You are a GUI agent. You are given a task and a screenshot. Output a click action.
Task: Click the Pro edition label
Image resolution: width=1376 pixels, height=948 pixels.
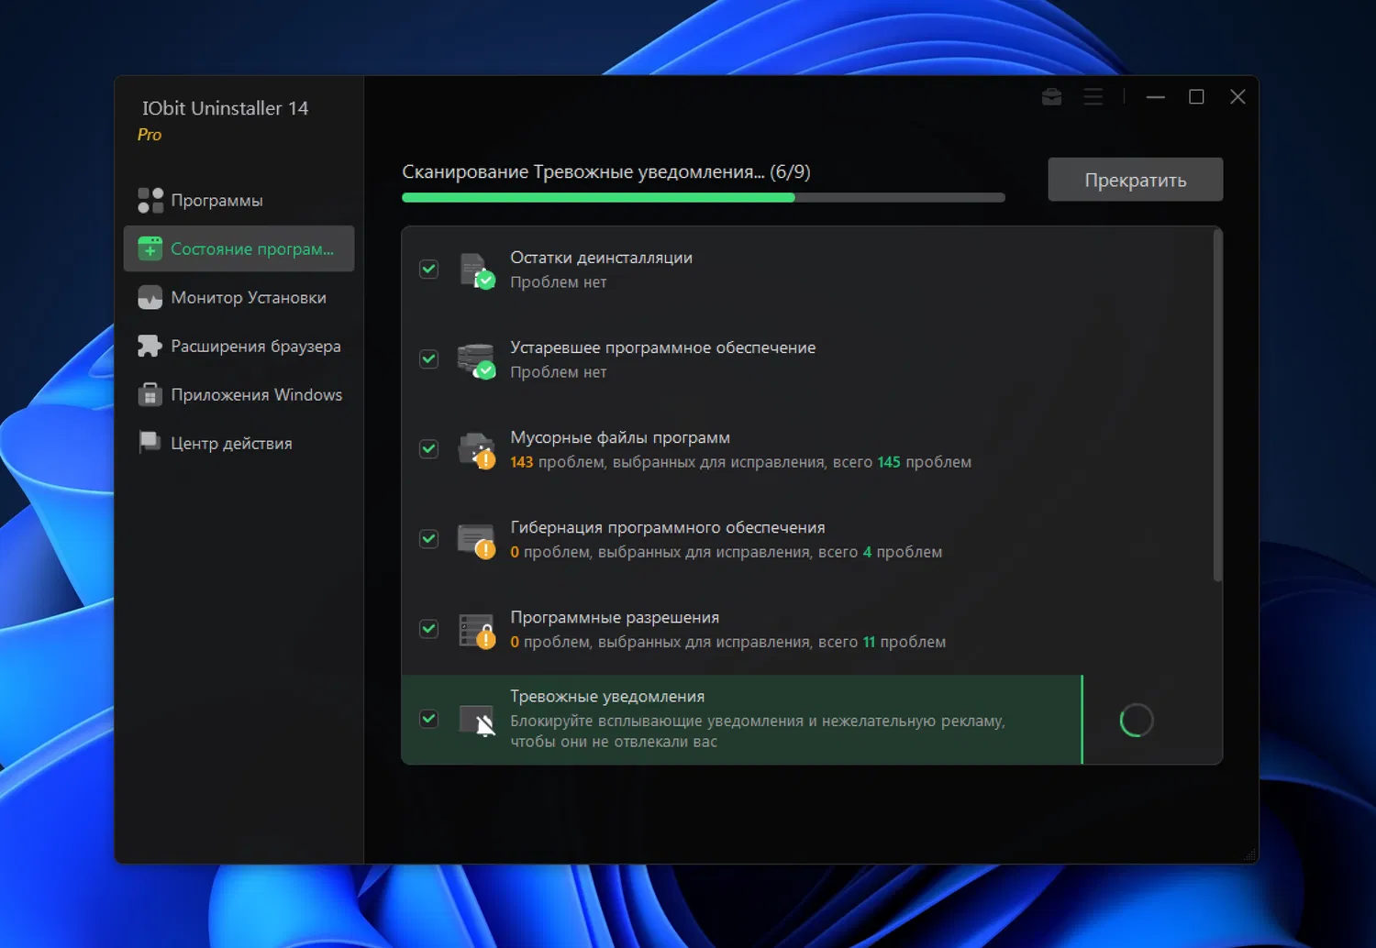pyautogui.click(x=150, y=135)
